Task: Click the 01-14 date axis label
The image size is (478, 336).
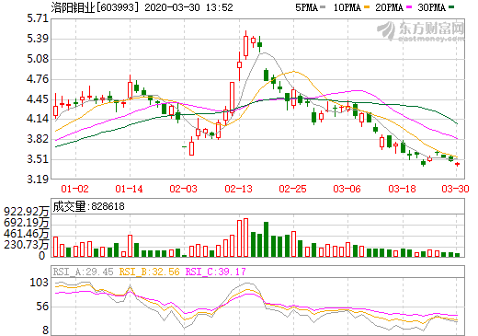Action: [129, 189]
